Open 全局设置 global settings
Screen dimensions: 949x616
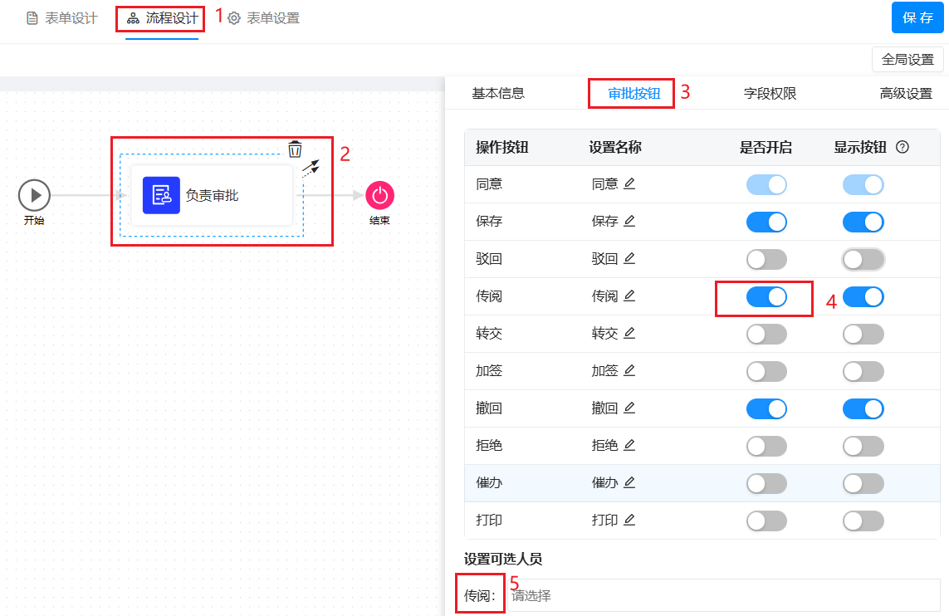pyautogui.click(x=907, y=60)
